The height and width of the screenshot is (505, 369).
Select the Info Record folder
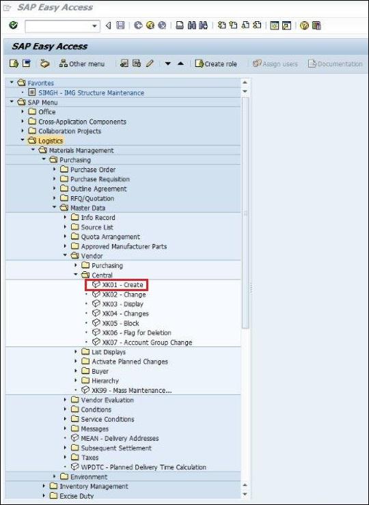(x=98, y=217)
